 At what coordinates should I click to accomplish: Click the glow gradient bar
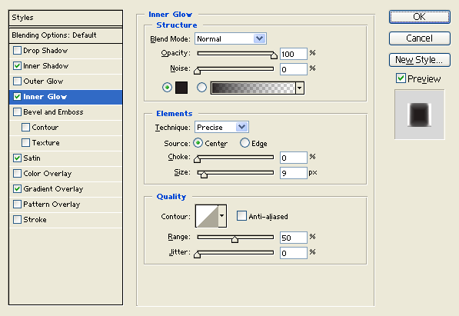253,88
